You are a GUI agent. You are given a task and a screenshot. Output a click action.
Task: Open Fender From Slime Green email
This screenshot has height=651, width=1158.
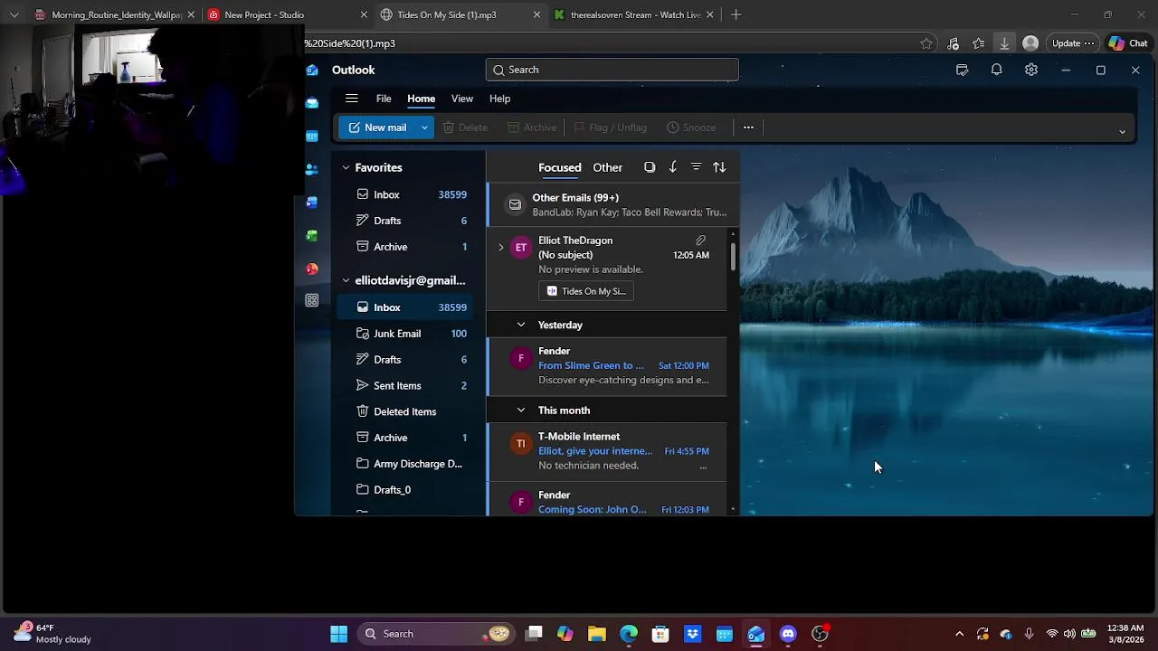(607, 365)
